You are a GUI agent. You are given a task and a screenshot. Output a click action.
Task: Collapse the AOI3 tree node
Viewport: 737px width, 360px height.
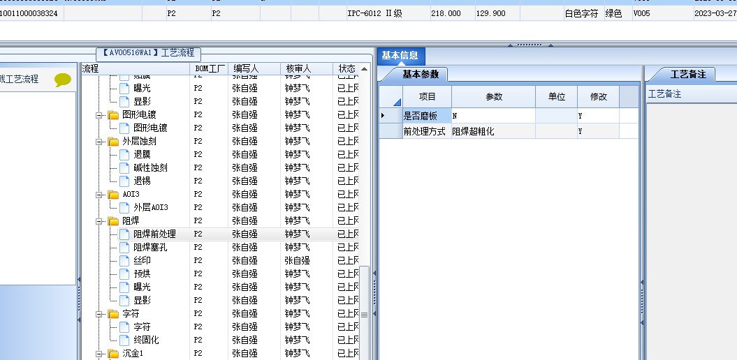99,195
